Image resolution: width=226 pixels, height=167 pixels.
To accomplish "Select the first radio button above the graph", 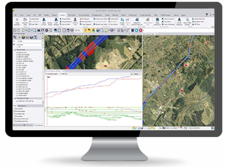I will click(x=46, y=74).
